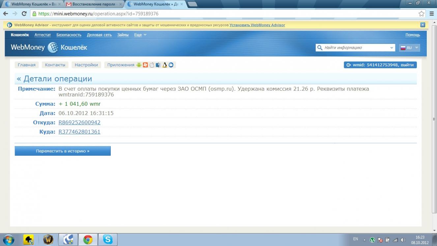
Task: Close the WebMoney Advisor banner
Action: coord(423,25)
